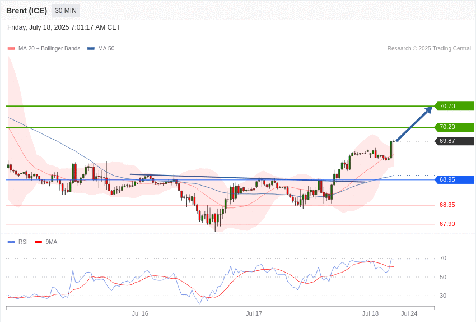Click the pink MA 20 legend swatch

(11, 49)
